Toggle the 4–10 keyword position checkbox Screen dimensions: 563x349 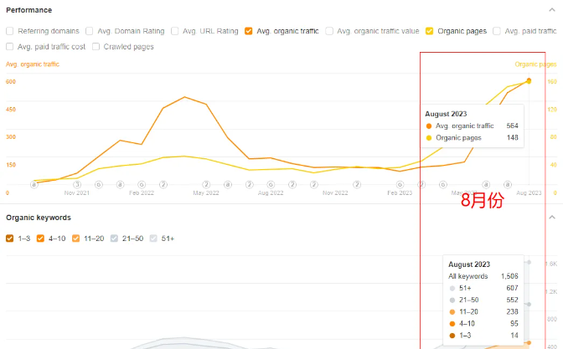tap(40, 239)
